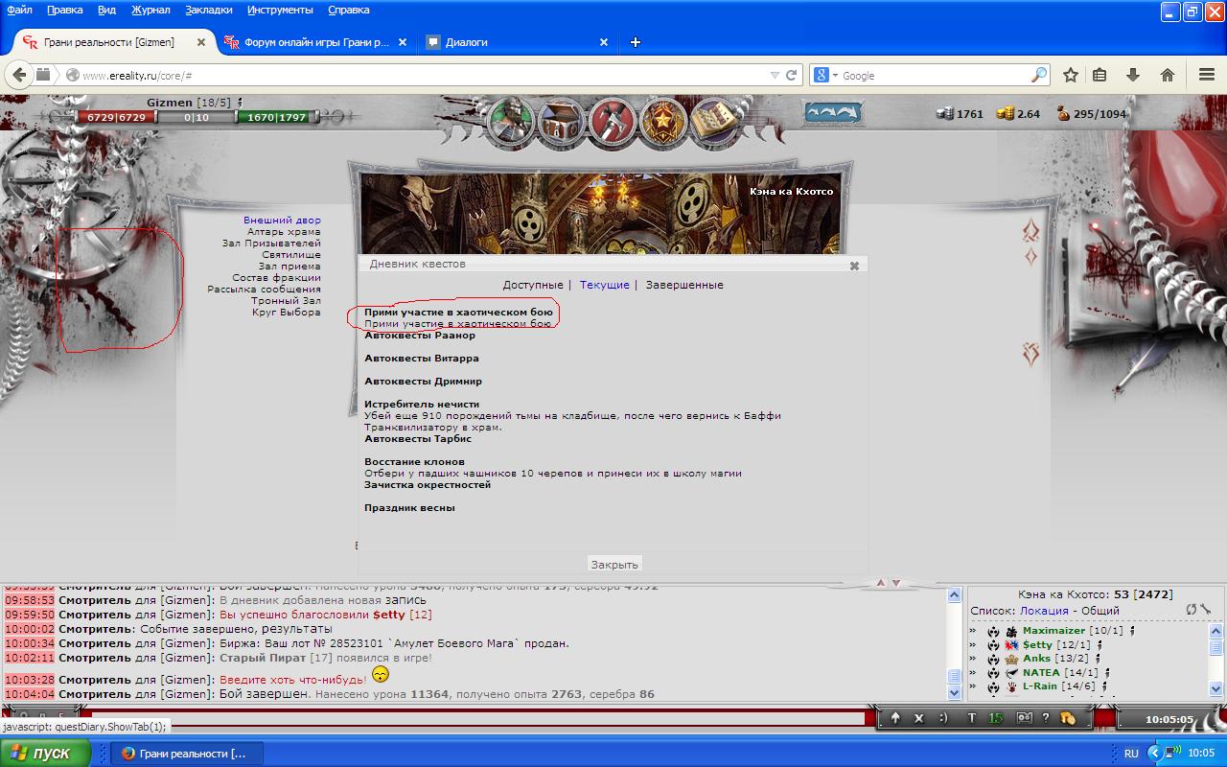This screenshot has width=1227, height=767.
Task: Switch to Завершенные quests tab
Action: point(684,285)
